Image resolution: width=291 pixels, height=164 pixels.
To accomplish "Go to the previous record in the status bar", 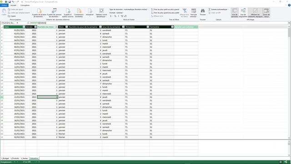I will coord(18,162).
